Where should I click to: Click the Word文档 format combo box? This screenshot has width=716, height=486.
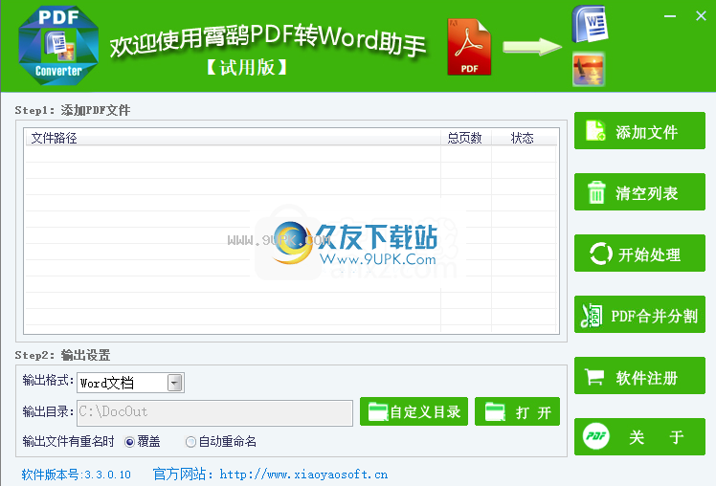pyautogui.click(x=130, y=383)
